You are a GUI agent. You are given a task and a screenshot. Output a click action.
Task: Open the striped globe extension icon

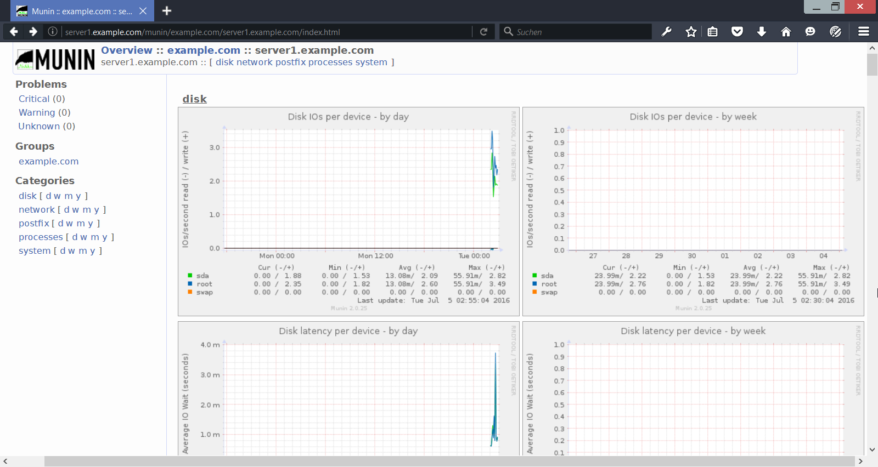pyautogui.click(x=835, y=32)
